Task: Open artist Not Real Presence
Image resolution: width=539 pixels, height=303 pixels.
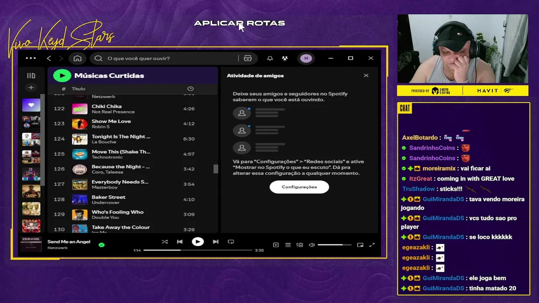Action: pyautogui.click(x=113, y=112)
